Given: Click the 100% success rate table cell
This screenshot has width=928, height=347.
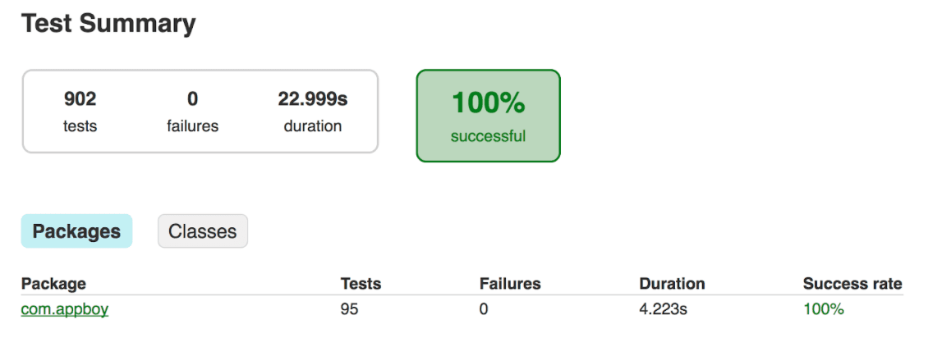Looking at the screenshot, I should (x=823, y=309).
